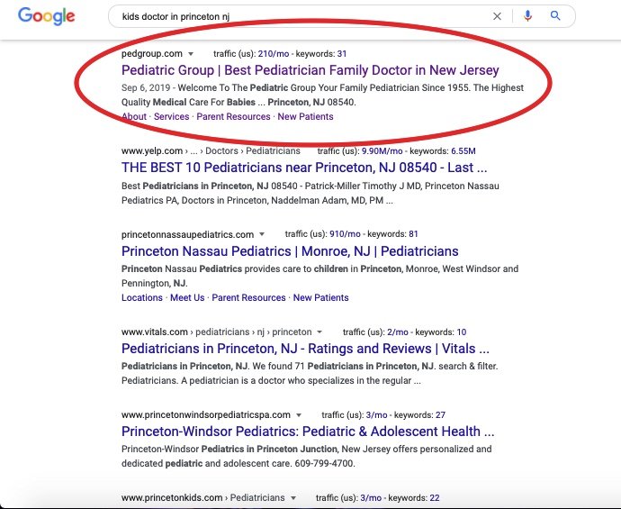Click princetonnassaupediatrics traffic value 910/mo
Viewport: 621px width, 509px height.
(345, 234)
